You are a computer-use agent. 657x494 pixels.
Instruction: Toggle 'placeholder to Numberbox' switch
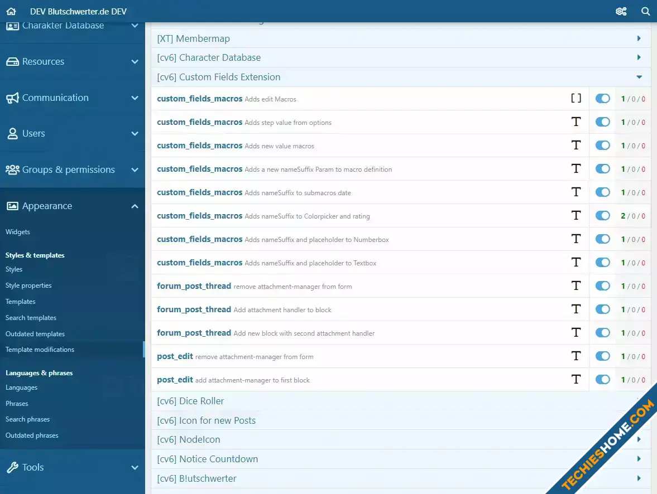click(602, 239)
